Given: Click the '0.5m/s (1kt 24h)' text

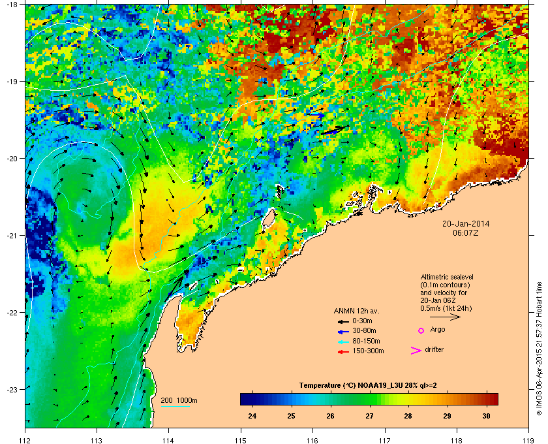Looking at the screenshot, I should click(x=446, y=309).
